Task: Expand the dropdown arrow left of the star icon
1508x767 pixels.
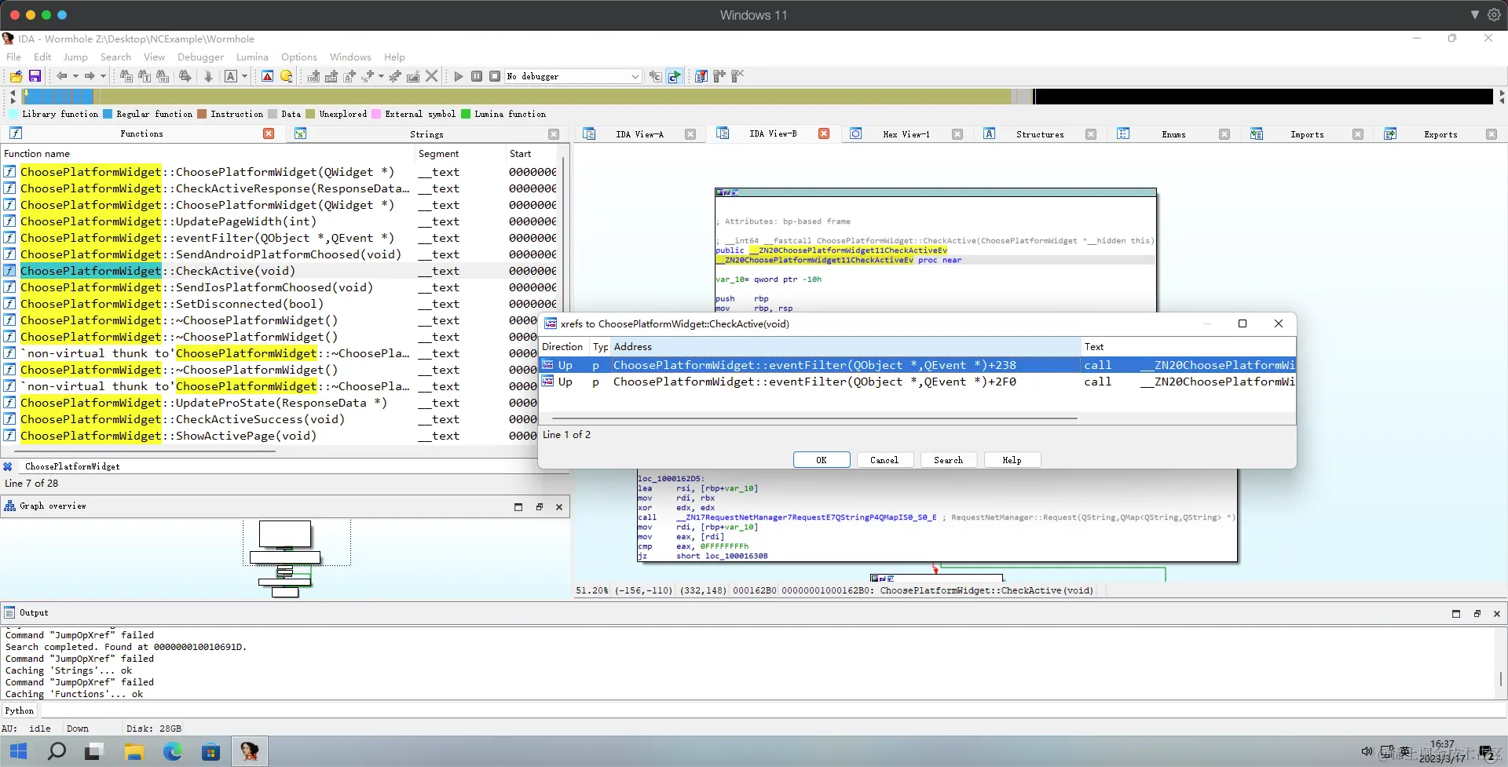Action: coord(381,76)
